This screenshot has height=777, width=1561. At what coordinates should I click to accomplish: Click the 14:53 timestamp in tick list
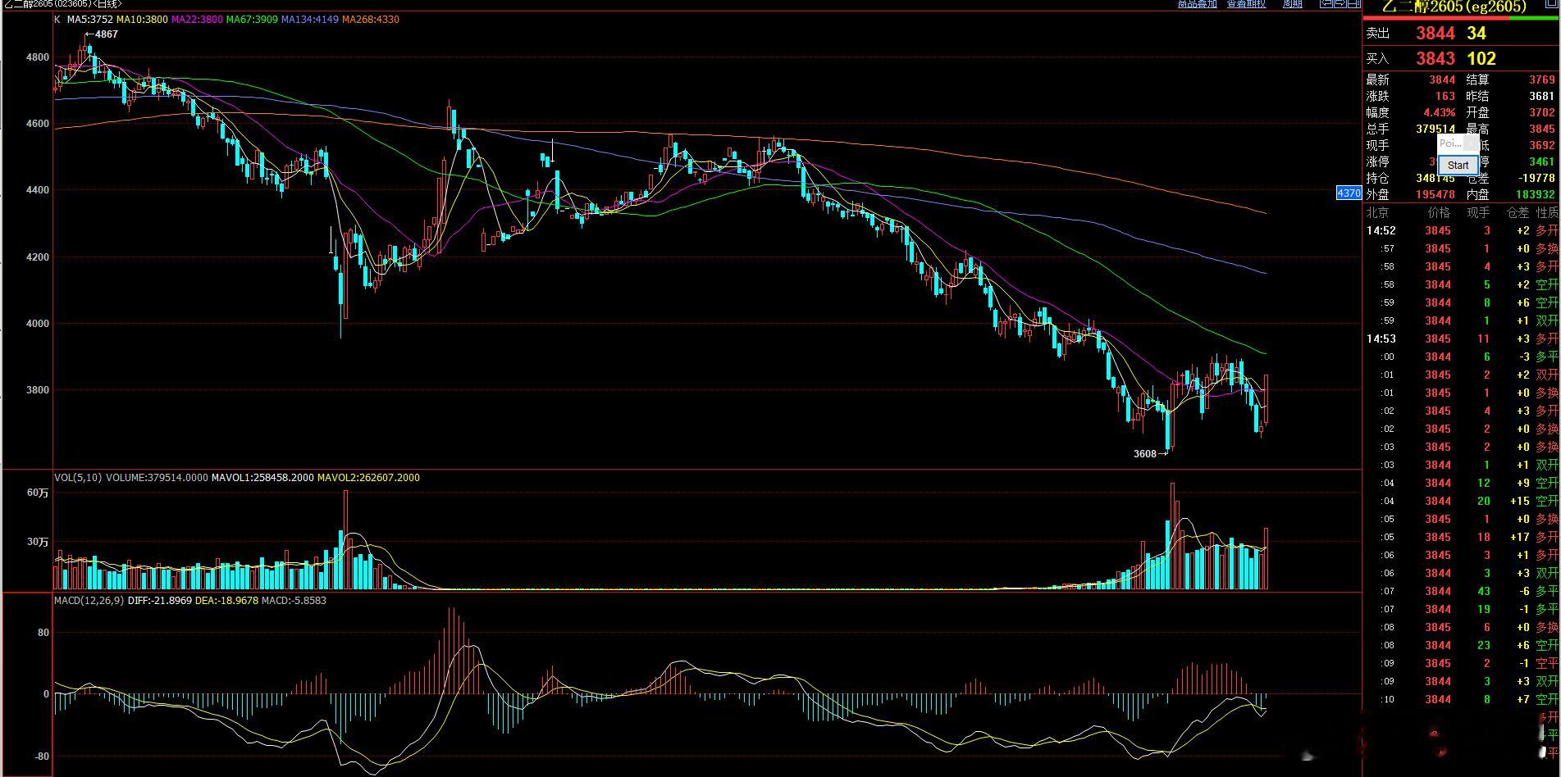(1381, 339)
